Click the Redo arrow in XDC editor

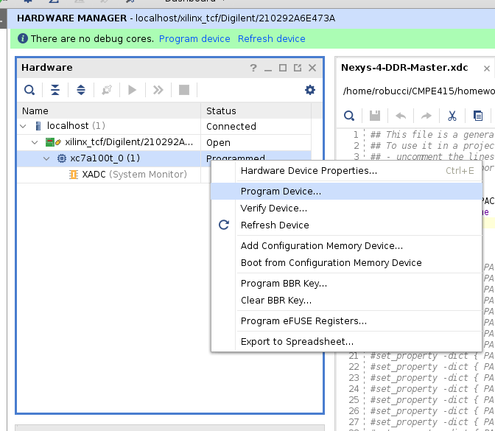pyautogui.click(x=426, y=116)
